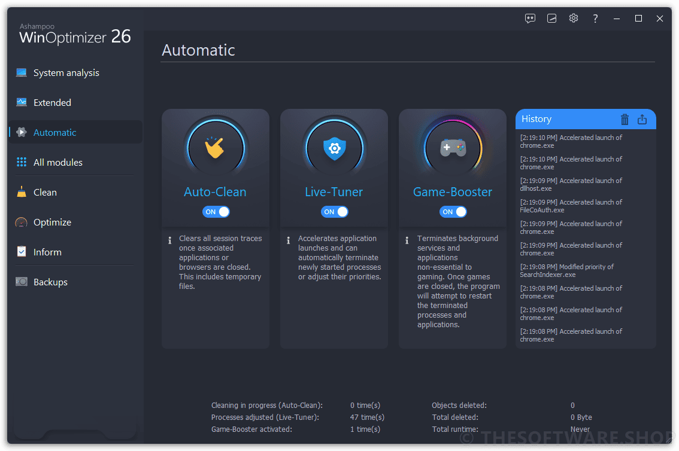Click the Auto-Clean hand swipe icon

[x=215, y=148]
